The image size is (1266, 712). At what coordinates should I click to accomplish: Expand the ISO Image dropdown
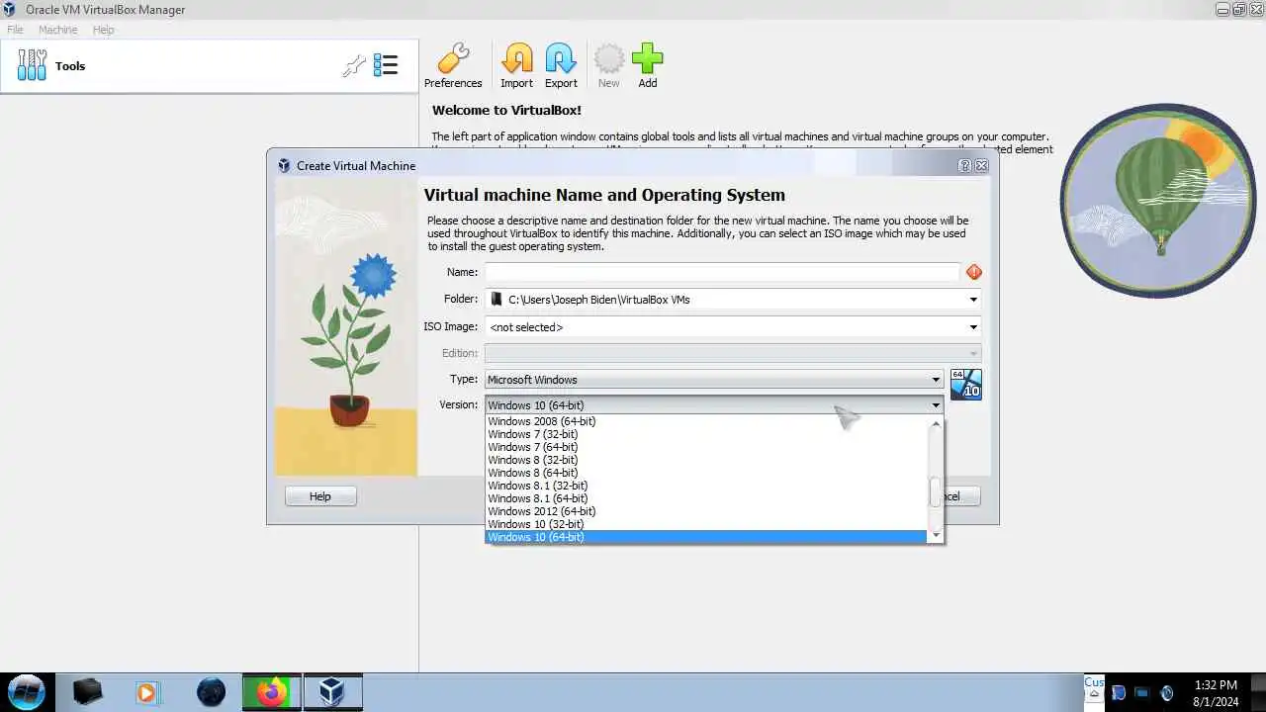tap(973, 327)
